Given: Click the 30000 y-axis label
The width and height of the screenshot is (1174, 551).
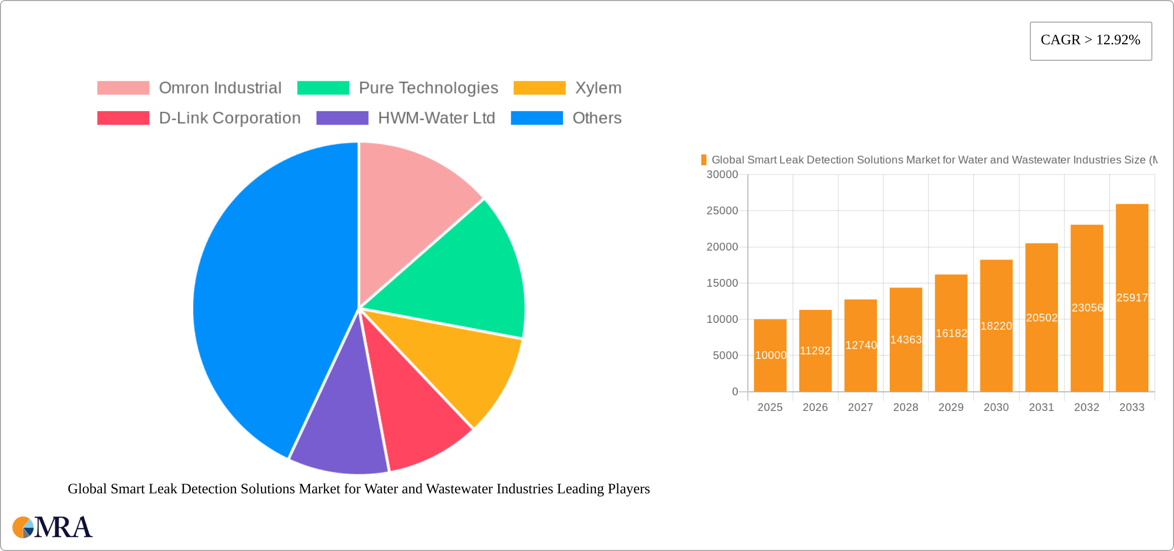Looking at the screenshot, I should point(722,175).
